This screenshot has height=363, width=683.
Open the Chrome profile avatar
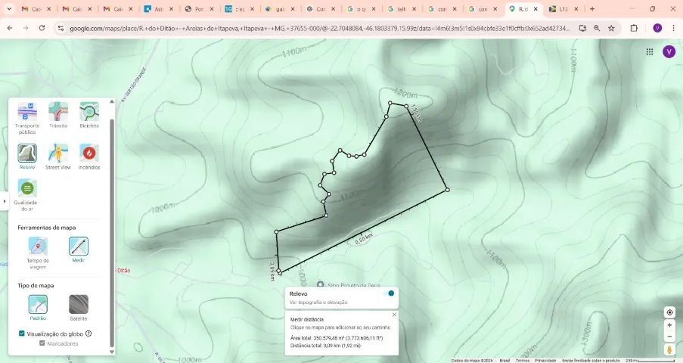657,28
